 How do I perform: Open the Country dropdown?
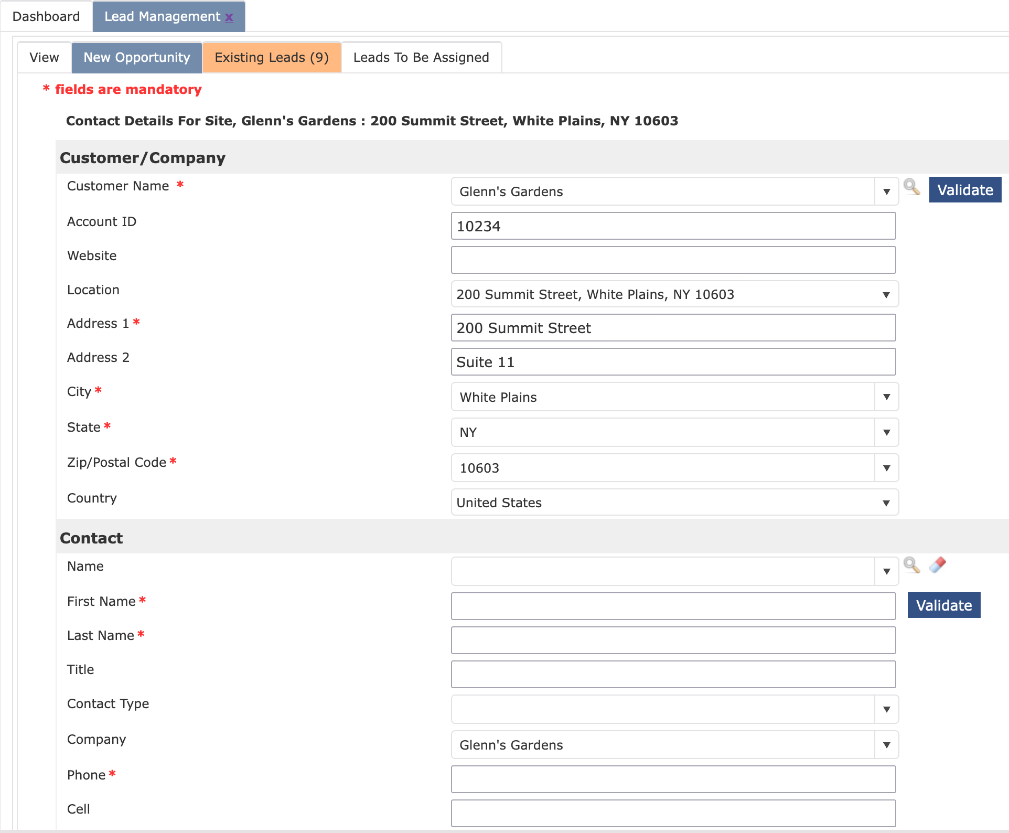click(674, 503)
